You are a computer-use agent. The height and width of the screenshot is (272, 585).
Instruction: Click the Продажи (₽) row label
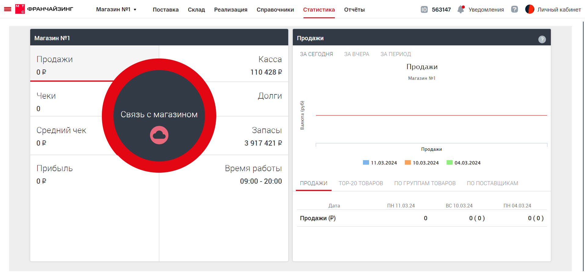click(x=318, y=218)
